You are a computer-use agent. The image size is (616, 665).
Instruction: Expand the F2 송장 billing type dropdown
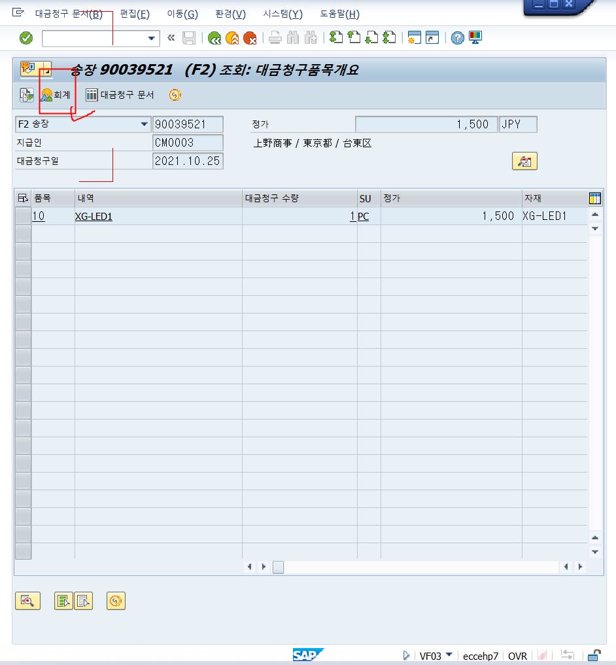(144, 124)
